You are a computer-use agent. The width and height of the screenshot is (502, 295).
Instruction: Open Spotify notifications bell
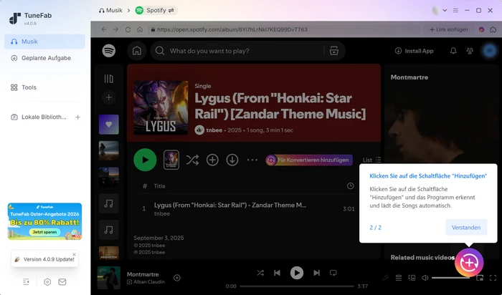(x=453, y=51)
